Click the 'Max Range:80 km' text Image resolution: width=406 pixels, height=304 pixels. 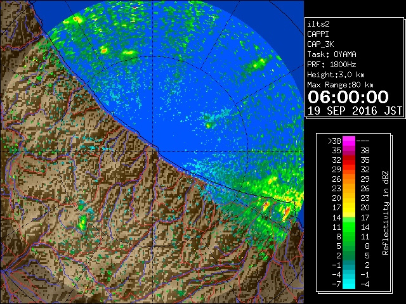(340, 85)
